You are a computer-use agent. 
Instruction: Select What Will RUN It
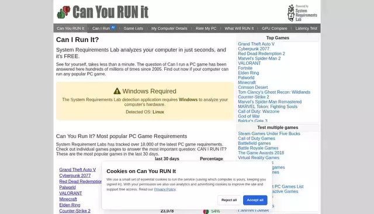[x=239, y=29]
